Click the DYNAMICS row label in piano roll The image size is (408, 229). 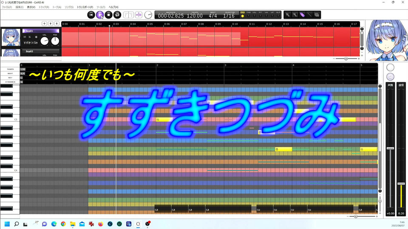(x=10, y=82)
